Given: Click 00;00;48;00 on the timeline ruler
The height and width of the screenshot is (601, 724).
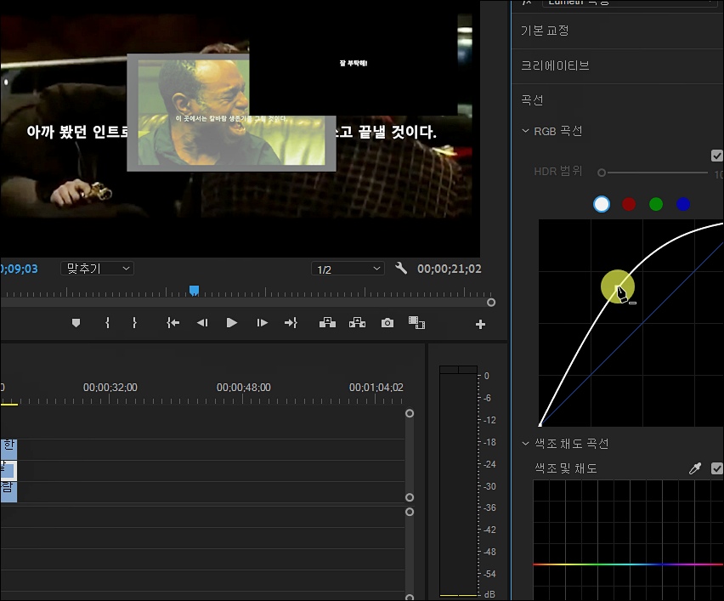Looking at the screenshot, I should [244, 387].
